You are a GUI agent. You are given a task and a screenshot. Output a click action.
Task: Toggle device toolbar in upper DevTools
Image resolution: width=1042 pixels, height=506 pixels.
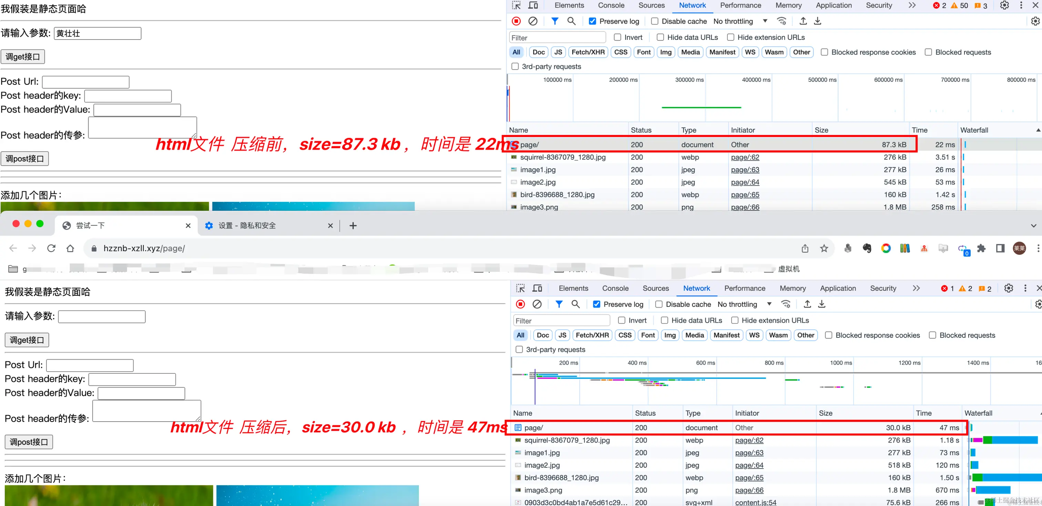click(533, 5)
